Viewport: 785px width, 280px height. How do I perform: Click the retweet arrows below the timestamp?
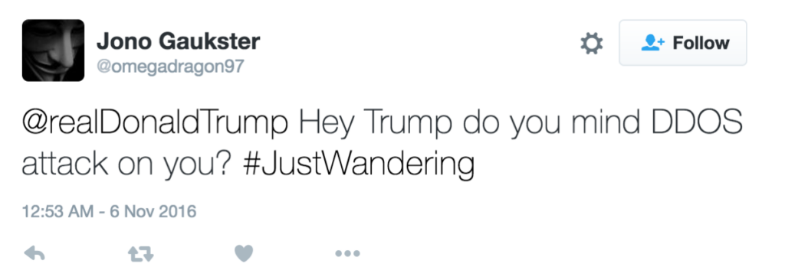coord(141,254)
